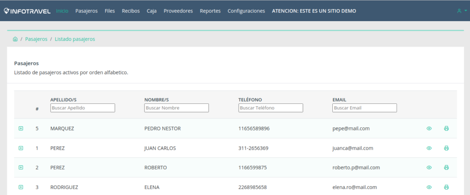470x195 pixels.
Task: Print the record of ELENA RODRIGUEZ
Action: coord(446,187)
